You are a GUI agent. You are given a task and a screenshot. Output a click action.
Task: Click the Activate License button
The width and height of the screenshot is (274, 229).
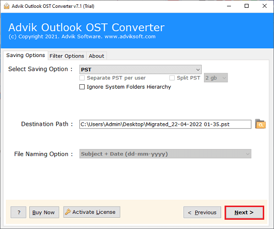[92, 212]
